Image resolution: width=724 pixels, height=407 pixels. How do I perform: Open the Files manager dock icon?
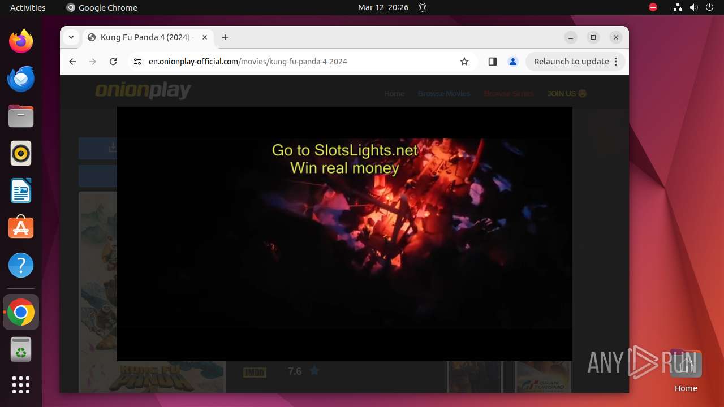21,116
